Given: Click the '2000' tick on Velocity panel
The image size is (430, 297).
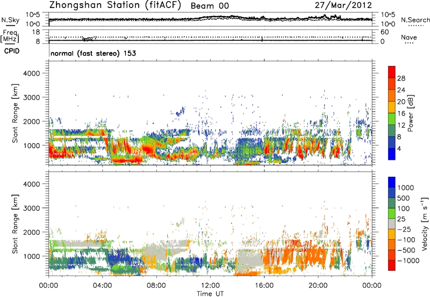Looking at the screenshot, I should click(32, 232).
